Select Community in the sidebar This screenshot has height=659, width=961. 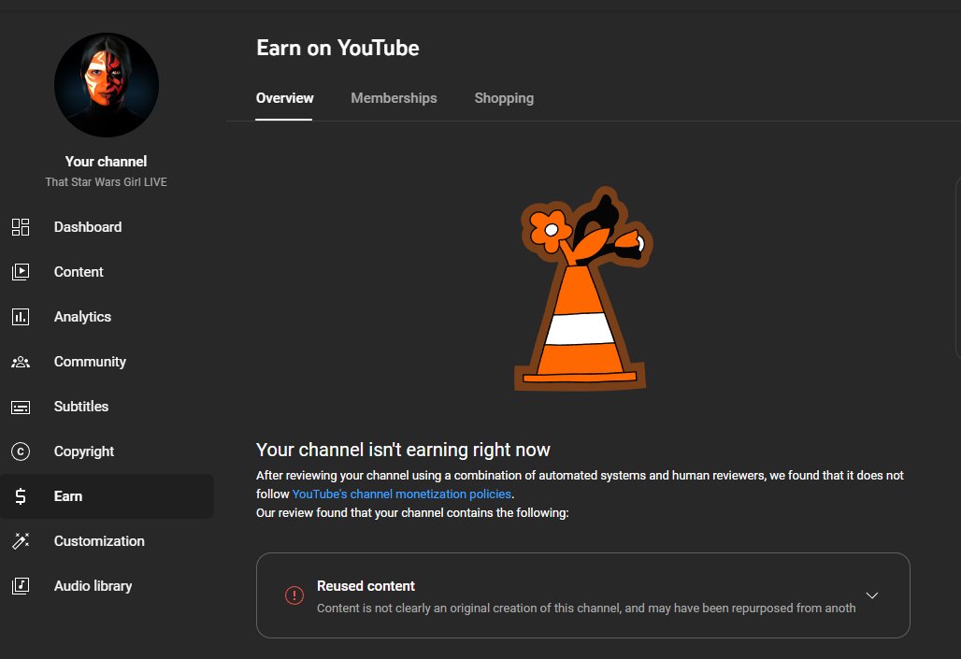pyautogui.click(x=108, y=362)
